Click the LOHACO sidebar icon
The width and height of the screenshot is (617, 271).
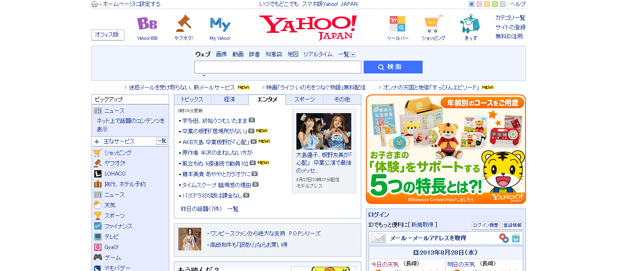coord(97,174)
